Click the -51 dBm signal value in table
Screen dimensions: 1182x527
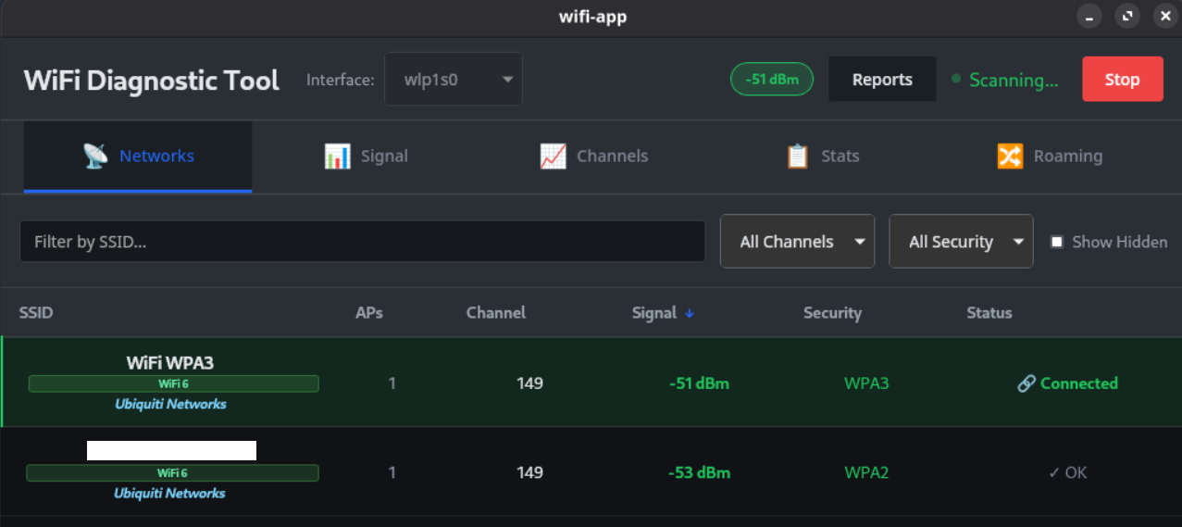click(699, 383)
